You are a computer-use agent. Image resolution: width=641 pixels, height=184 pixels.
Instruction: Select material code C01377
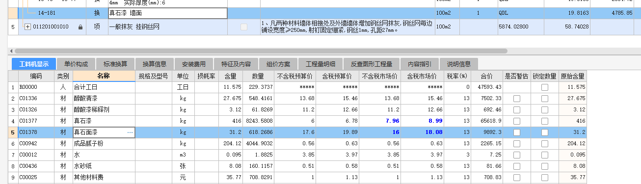point(36,121)
